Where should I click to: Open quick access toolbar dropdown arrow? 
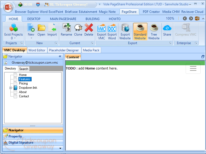(100, 4)
